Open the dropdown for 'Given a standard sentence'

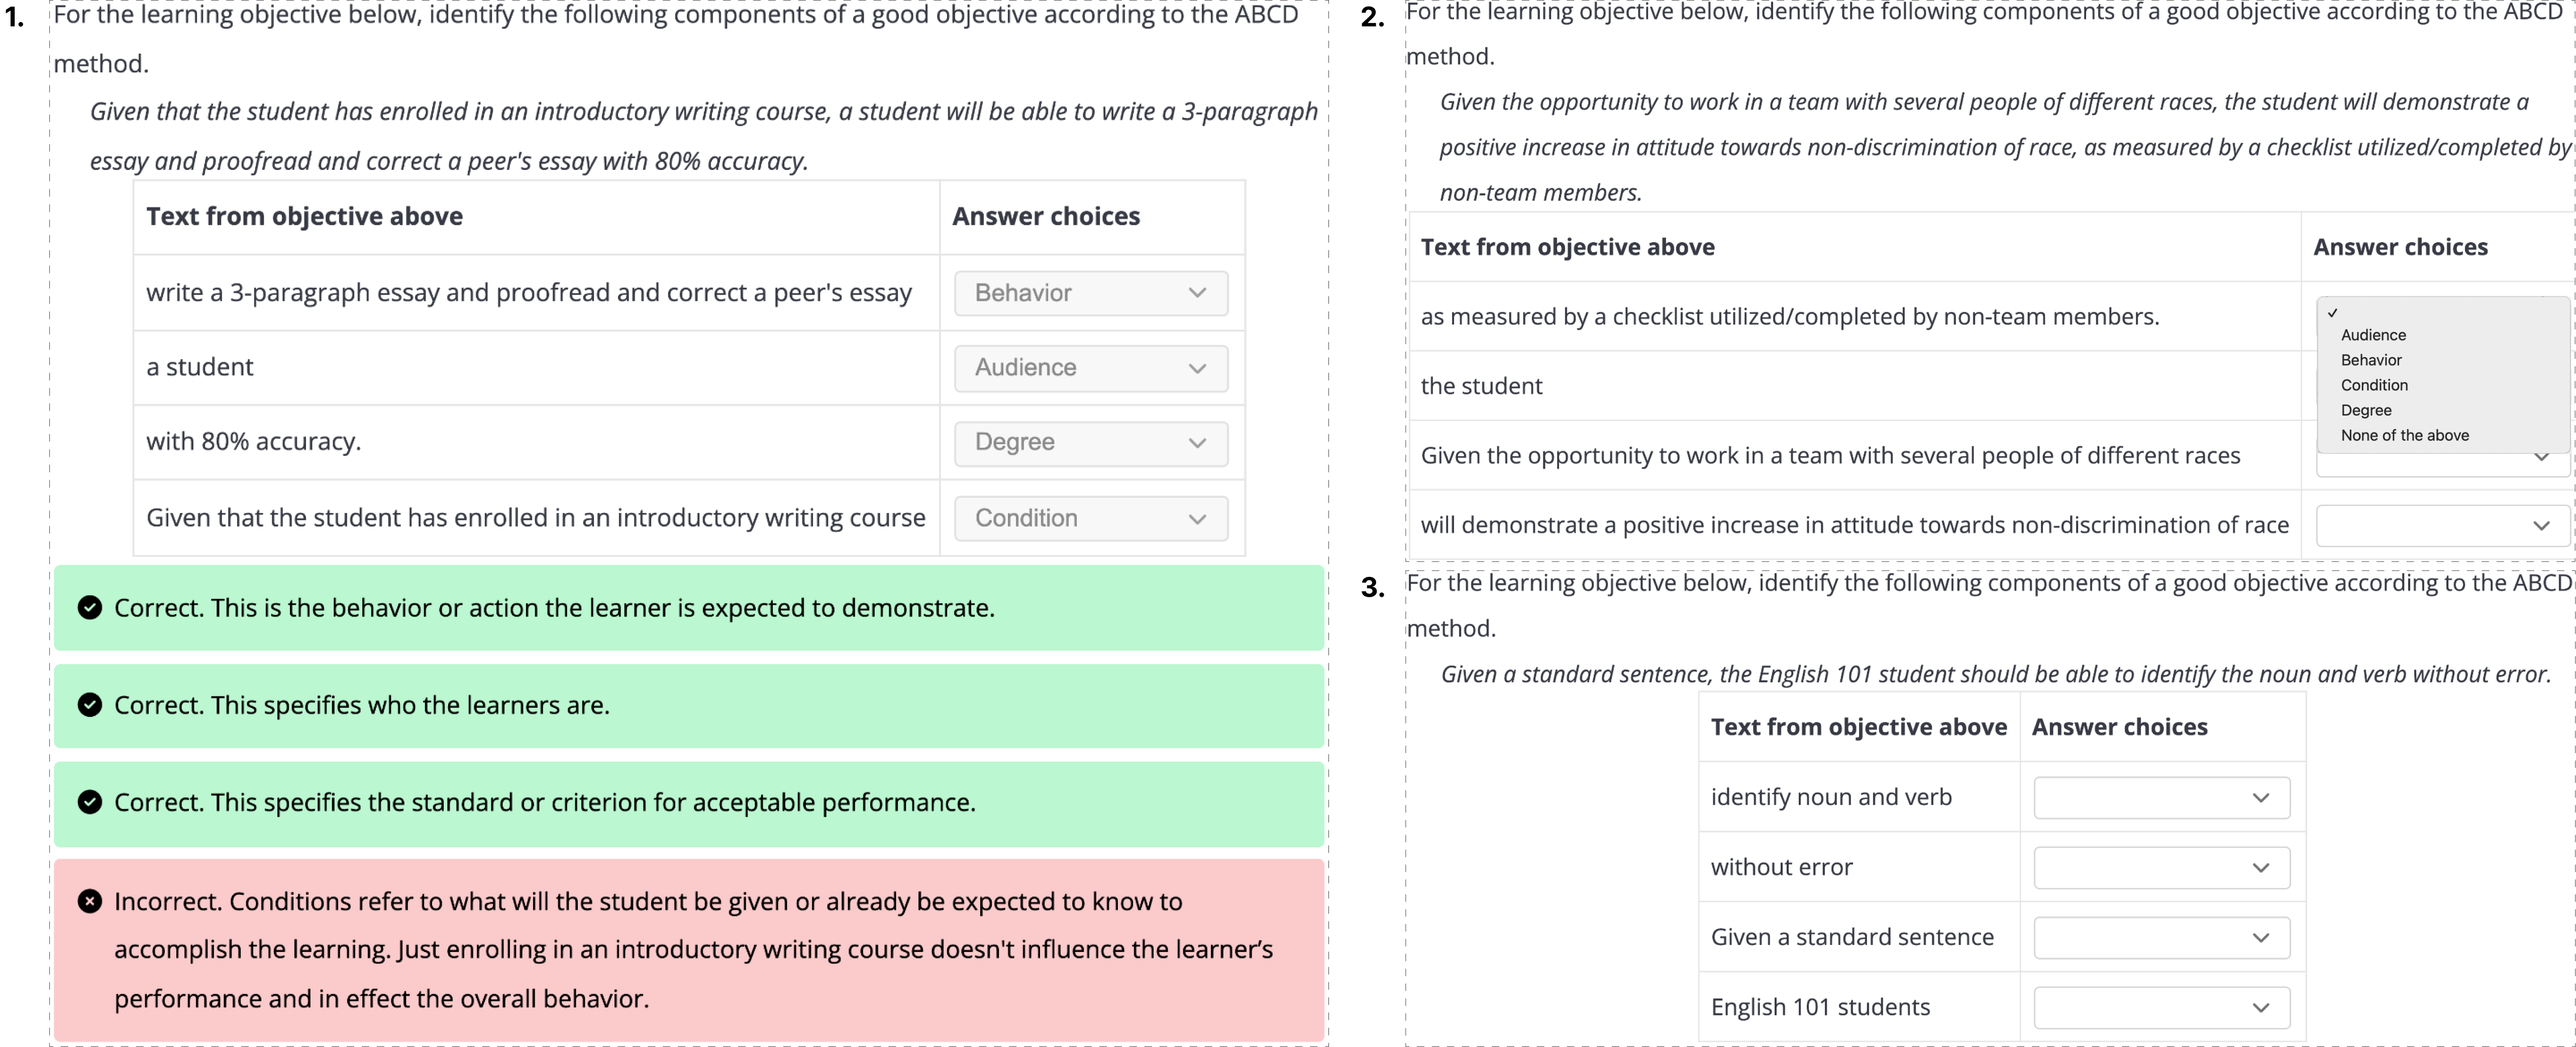(x=2161, y=938)
